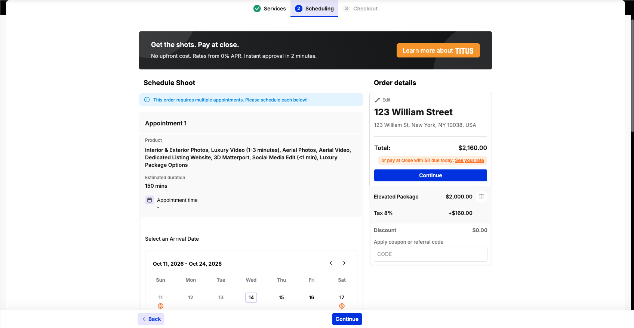Click the calendar icon beside Appointment time
This screenshot has width=634, height=328.
click(x=150, y=200)
